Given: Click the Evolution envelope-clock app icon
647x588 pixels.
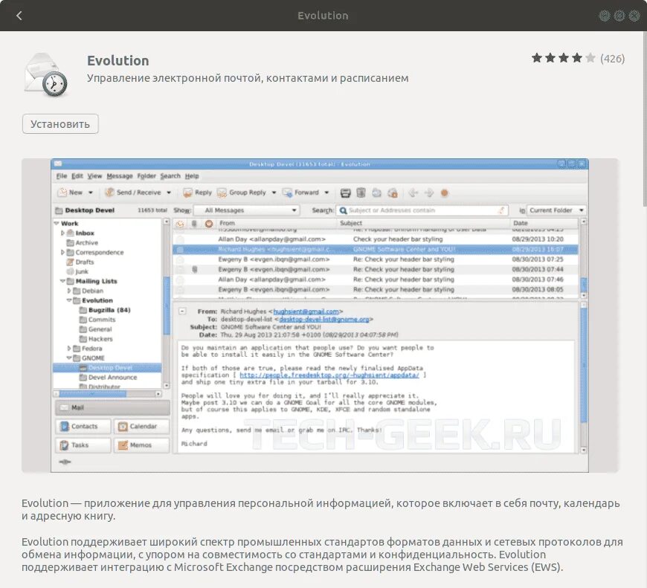Looking at the screenshot, I should (x=46, y=75).
